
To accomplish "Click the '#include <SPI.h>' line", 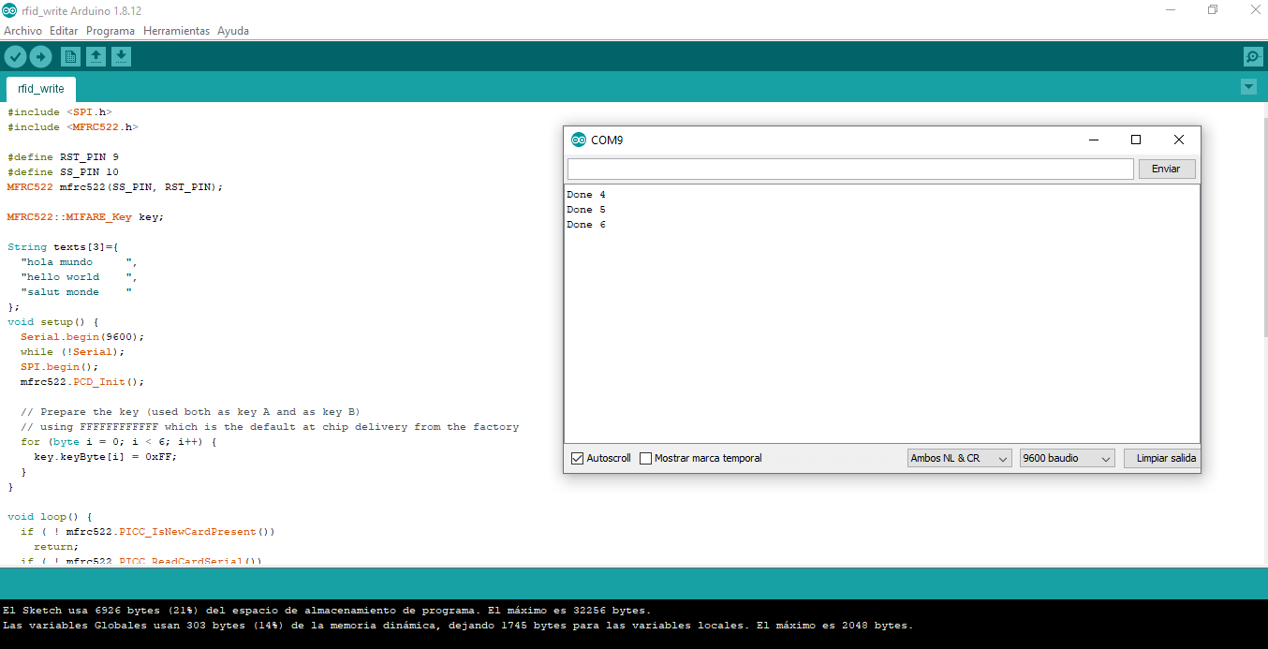I will (x=60, y=112).
